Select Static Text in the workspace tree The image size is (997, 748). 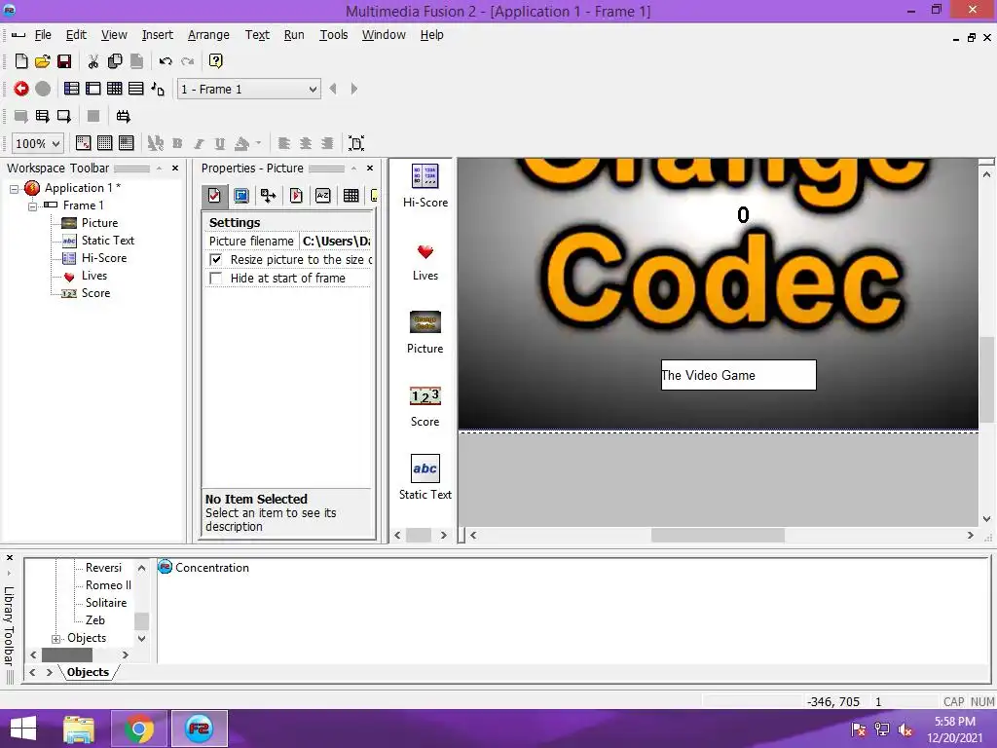pyautogui.click(x=107, y=241)
